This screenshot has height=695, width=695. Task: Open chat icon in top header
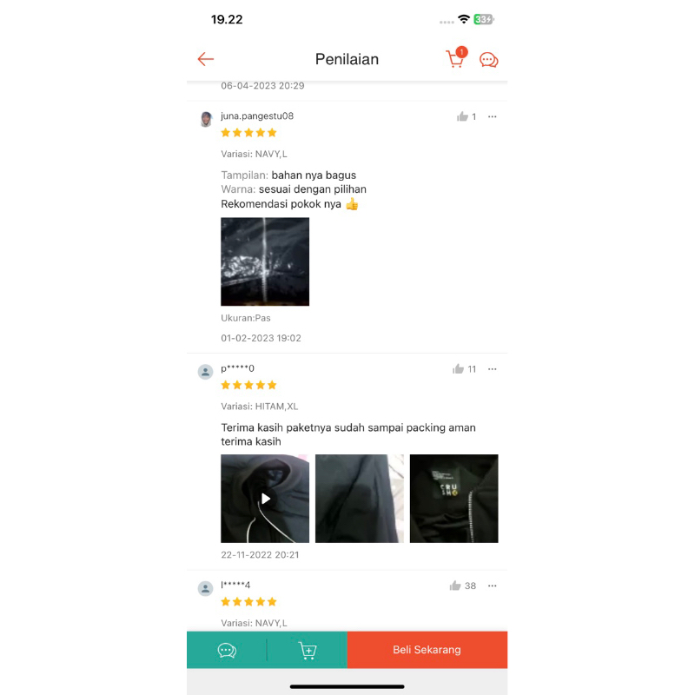click(488, 59)
